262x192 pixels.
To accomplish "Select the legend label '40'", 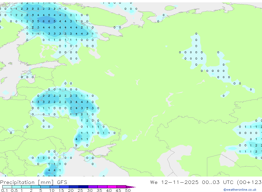I will (109, 190).
